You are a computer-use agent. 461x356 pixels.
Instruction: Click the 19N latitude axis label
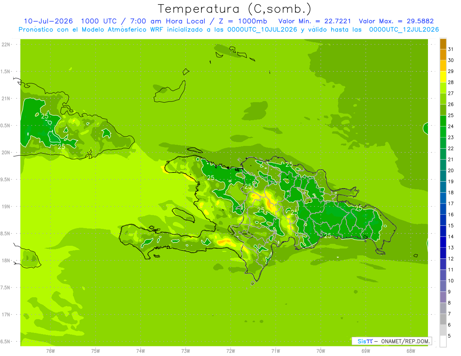pos(6,207)
